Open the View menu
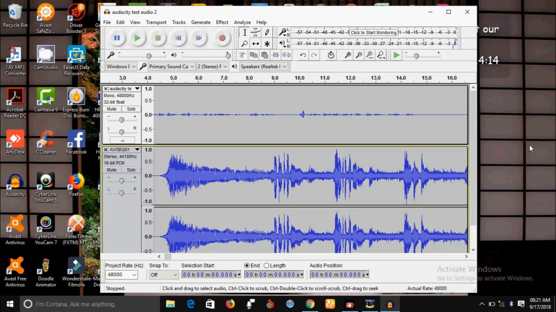556x312 pixels. [135, 22]
